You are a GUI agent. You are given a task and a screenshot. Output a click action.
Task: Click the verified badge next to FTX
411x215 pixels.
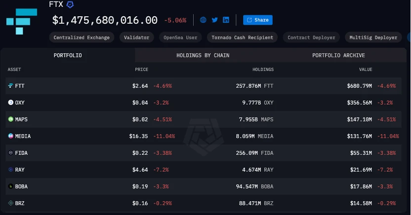pos(70,4)
